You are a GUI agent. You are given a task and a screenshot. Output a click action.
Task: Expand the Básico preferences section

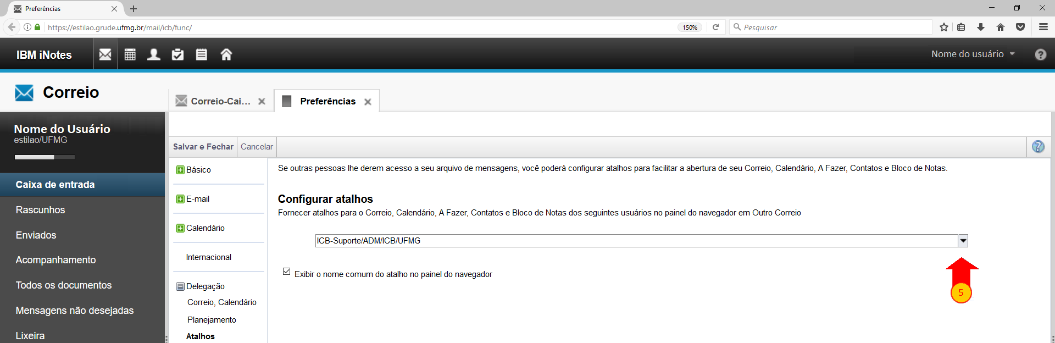180,170
